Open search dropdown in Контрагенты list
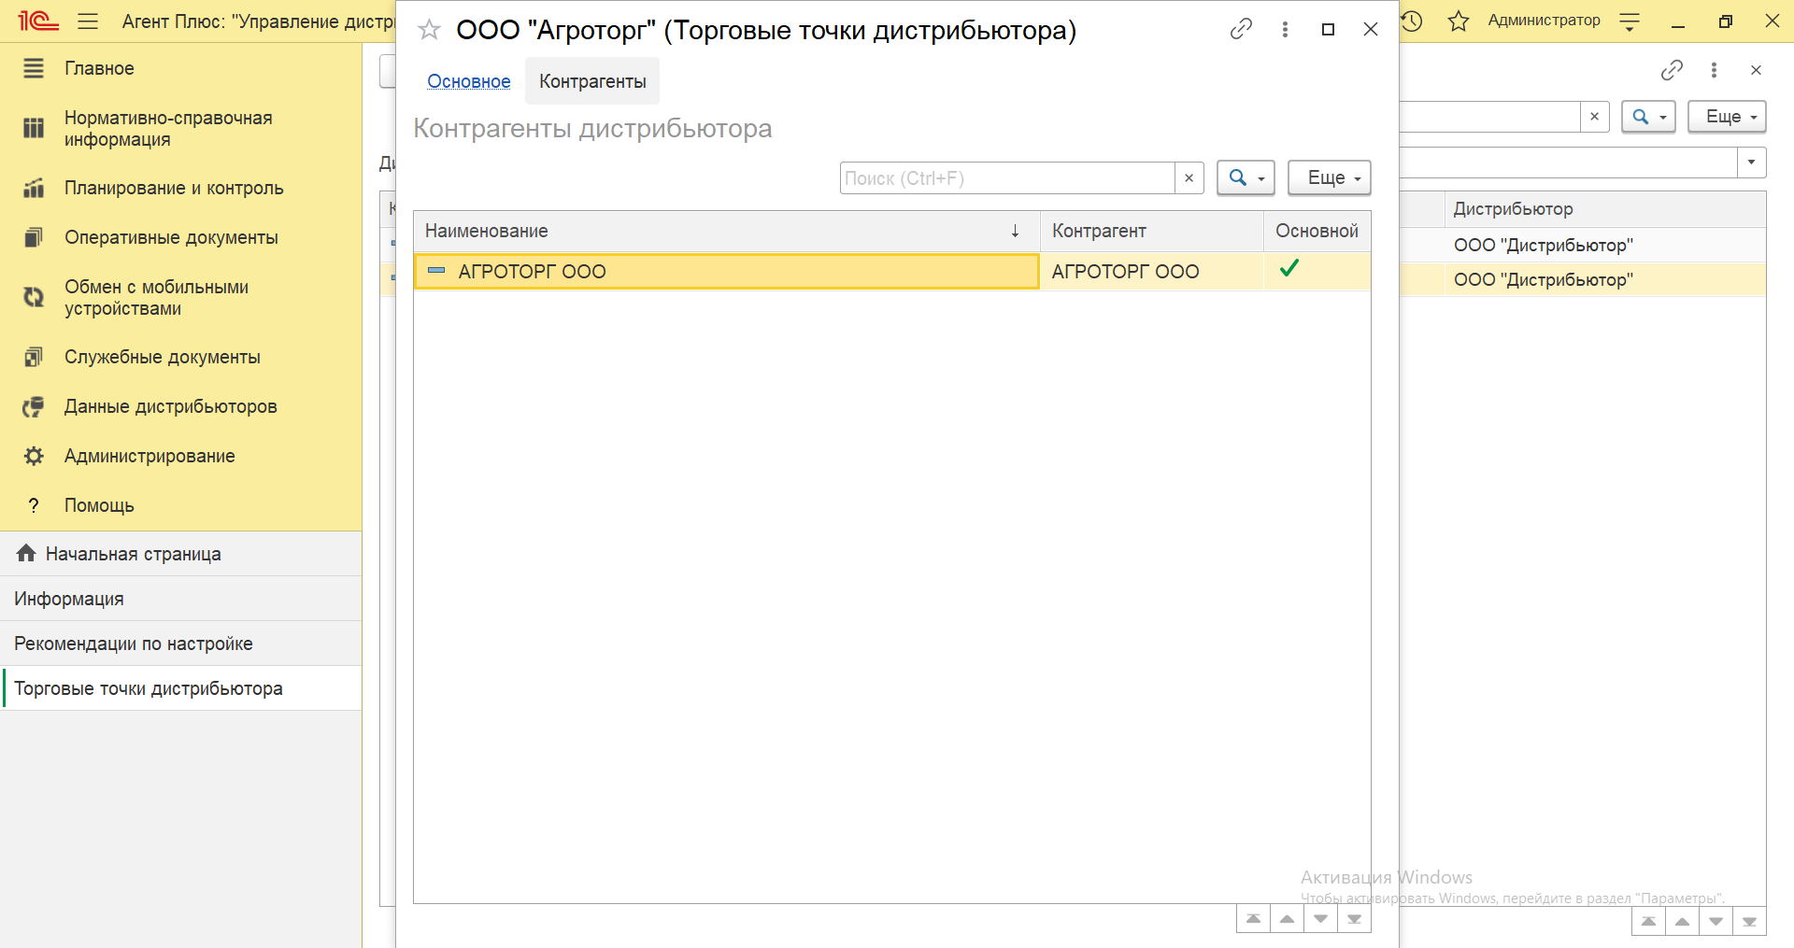 pos(1246,177)
